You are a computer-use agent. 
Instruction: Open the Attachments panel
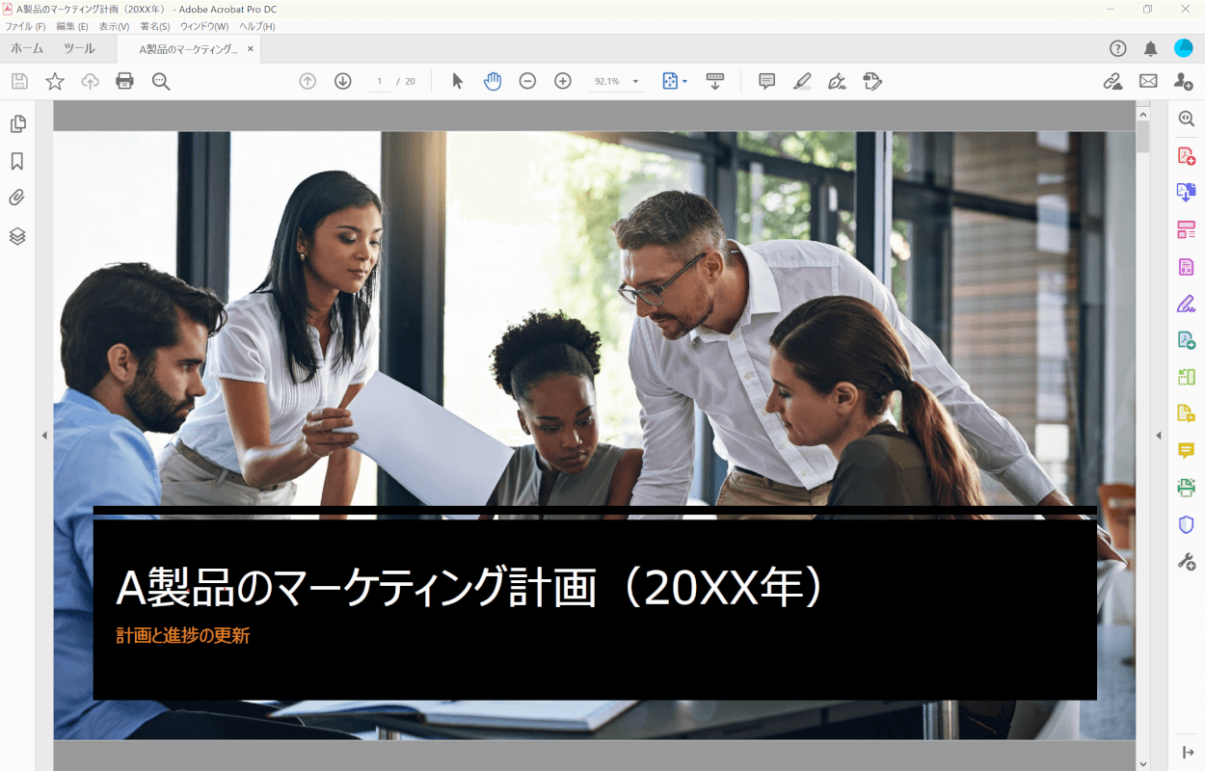16,199
